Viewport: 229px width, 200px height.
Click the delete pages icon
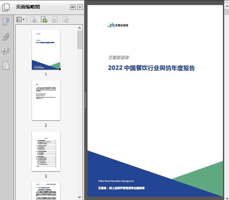pyautogui.click(x=33, y=20)
